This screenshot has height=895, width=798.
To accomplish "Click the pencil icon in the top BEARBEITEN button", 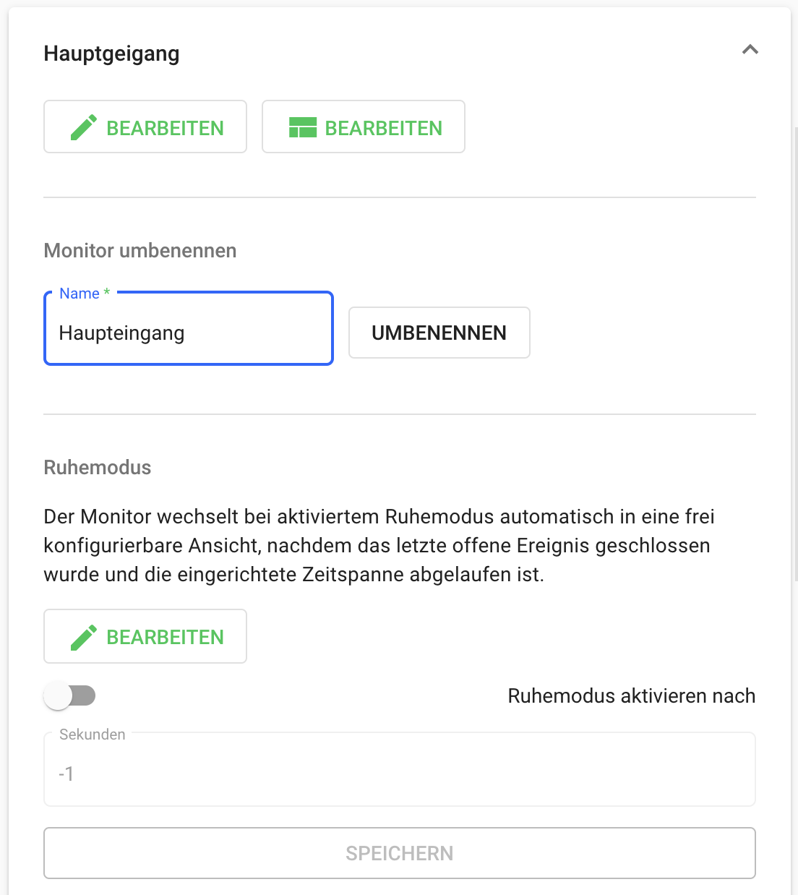I will pos(84,127).
